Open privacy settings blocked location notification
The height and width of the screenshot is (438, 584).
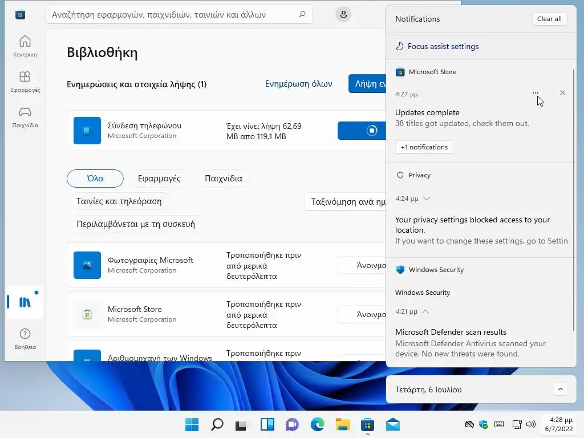click(x=481, y=230)
